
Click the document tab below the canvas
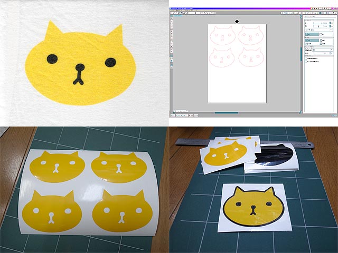(x=181, y=111)
